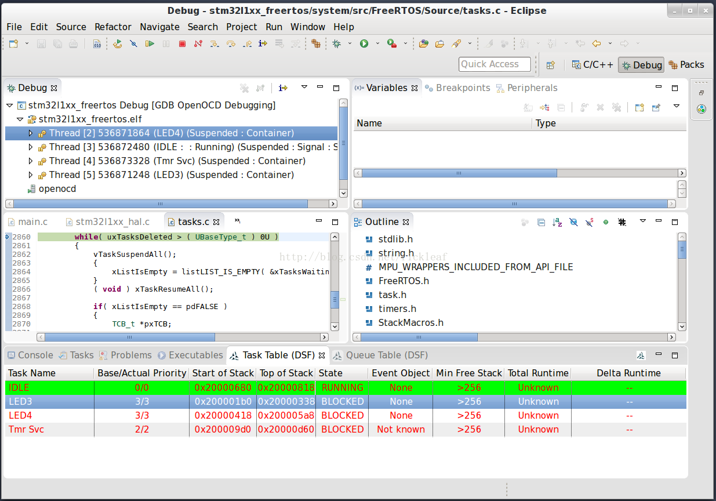
Task: Click the Task Name column header
Action: [x=50, y=373]
